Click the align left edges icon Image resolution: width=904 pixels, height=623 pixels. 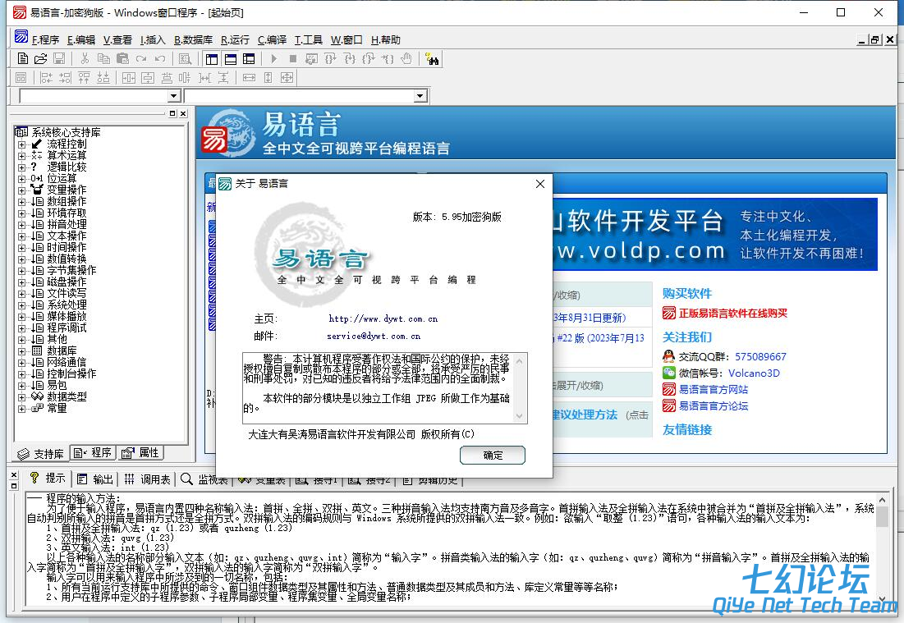tap(46, 77)
